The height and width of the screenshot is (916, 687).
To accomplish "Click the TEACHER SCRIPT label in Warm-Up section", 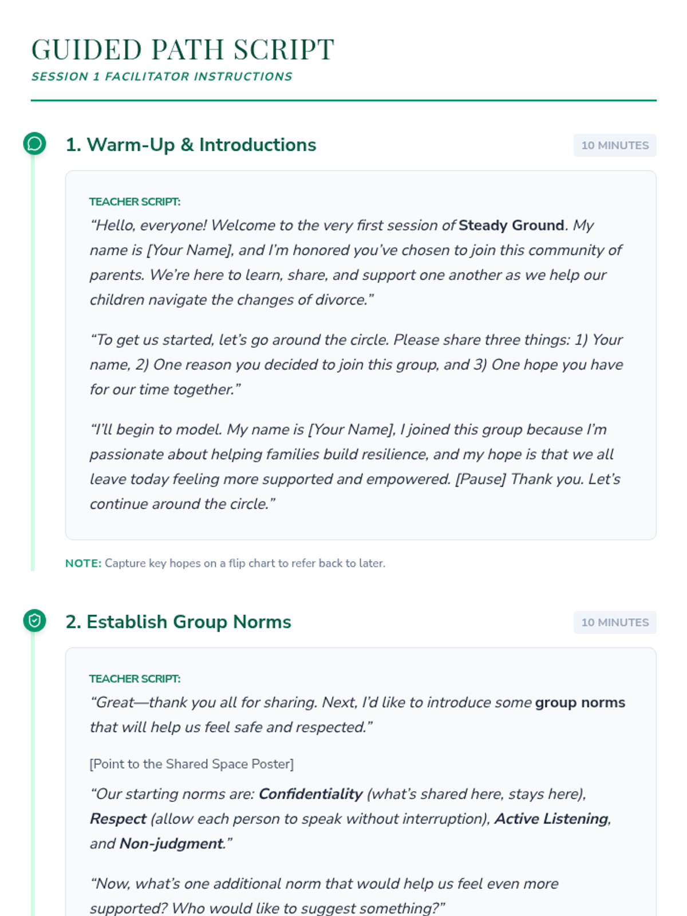I will [x=135, y=202].
